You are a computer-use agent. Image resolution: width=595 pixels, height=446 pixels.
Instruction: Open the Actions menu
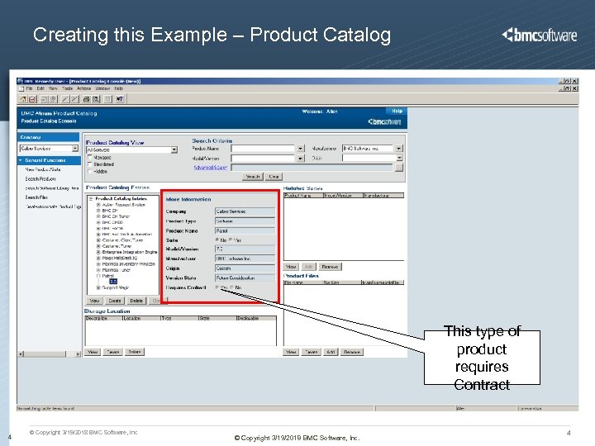click(x=83, y=88)
